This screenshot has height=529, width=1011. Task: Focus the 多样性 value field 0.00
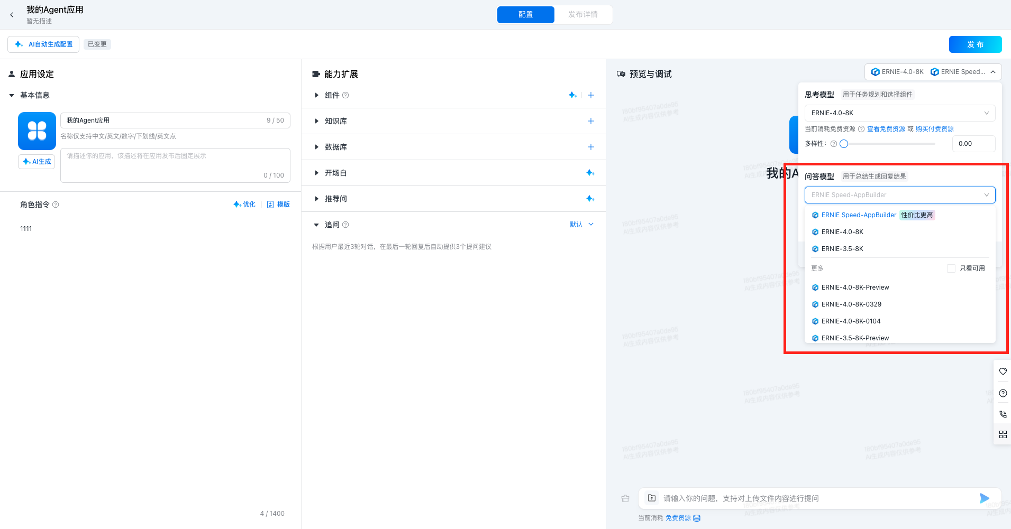973,144
